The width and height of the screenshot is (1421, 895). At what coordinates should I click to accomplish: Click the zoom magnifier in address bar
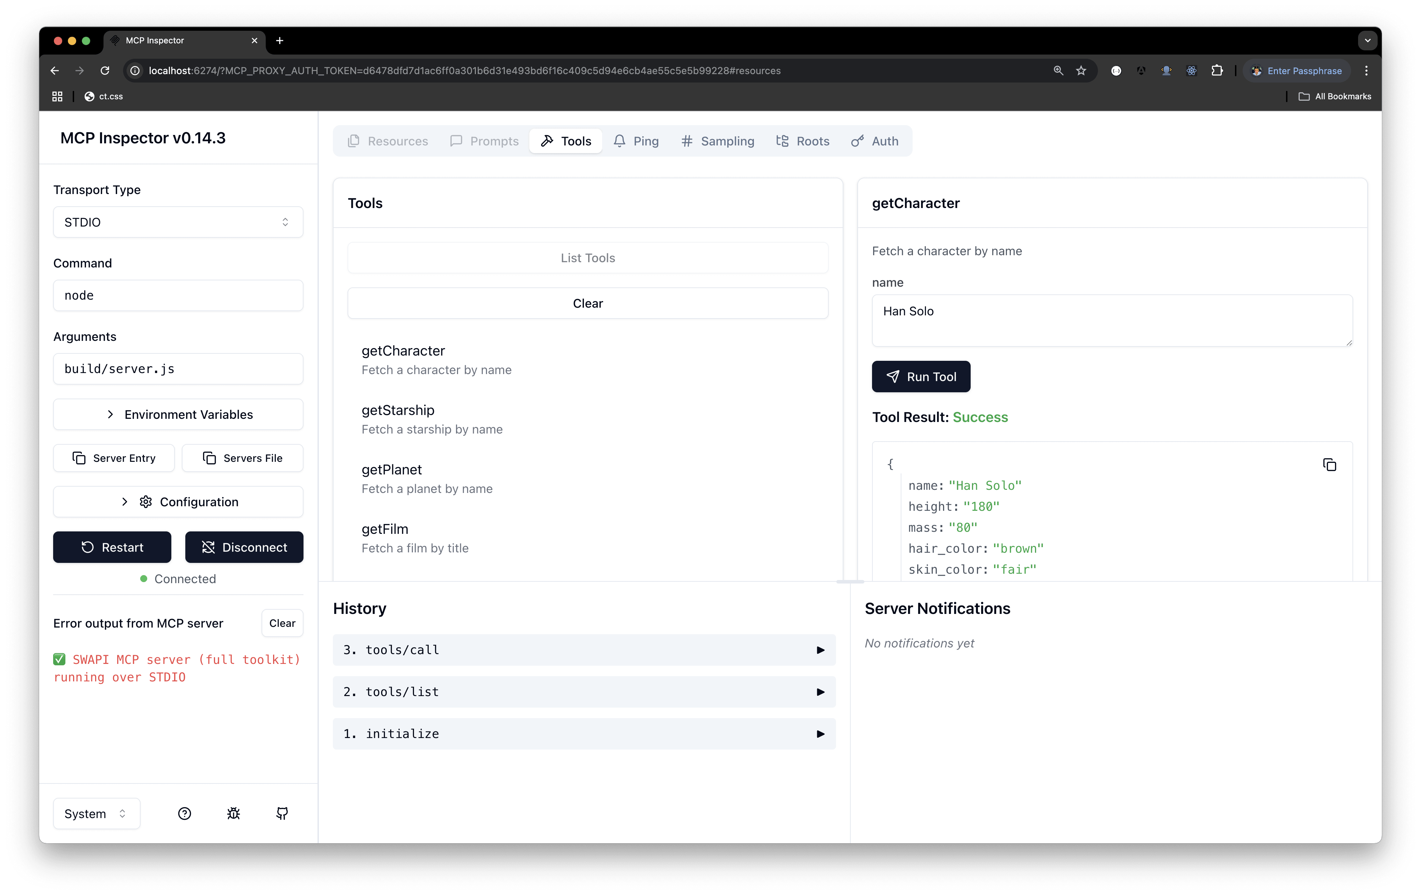coord(1058,71)
